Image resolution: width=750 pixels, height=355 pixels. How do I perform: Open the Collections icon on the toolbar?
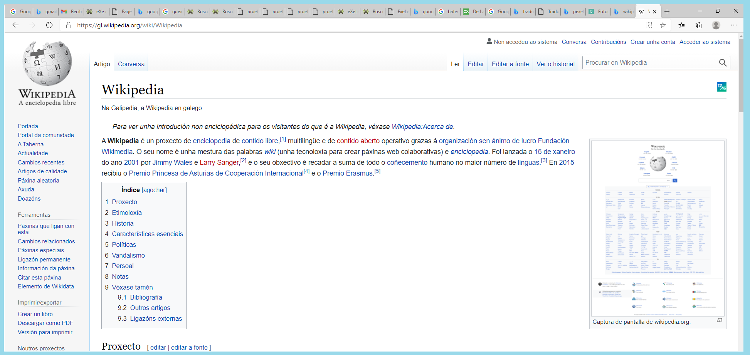(698, 25)
